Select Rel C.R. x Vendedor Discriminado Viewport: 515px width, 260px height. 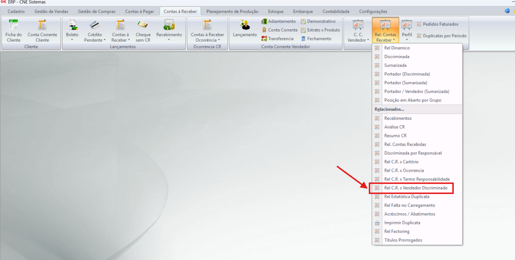point(415,188)
